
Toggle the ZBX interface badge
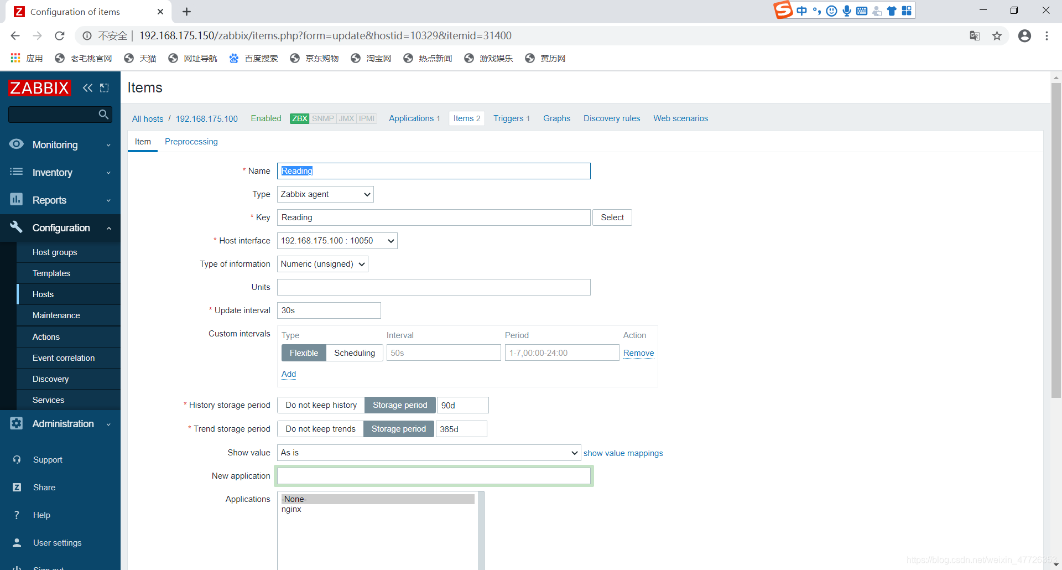coord(299,118)
